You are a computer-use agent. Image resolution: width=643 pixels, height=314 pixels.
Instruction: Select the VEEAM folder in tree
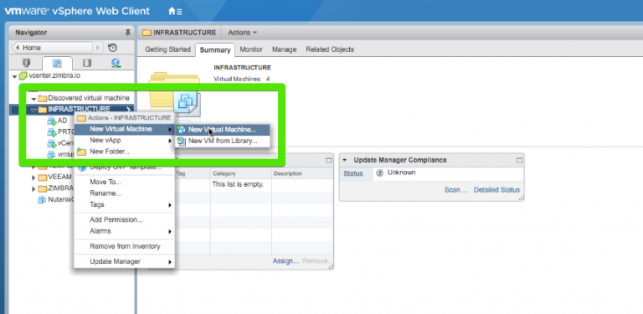pyautogui.click(x=60, y=177)
